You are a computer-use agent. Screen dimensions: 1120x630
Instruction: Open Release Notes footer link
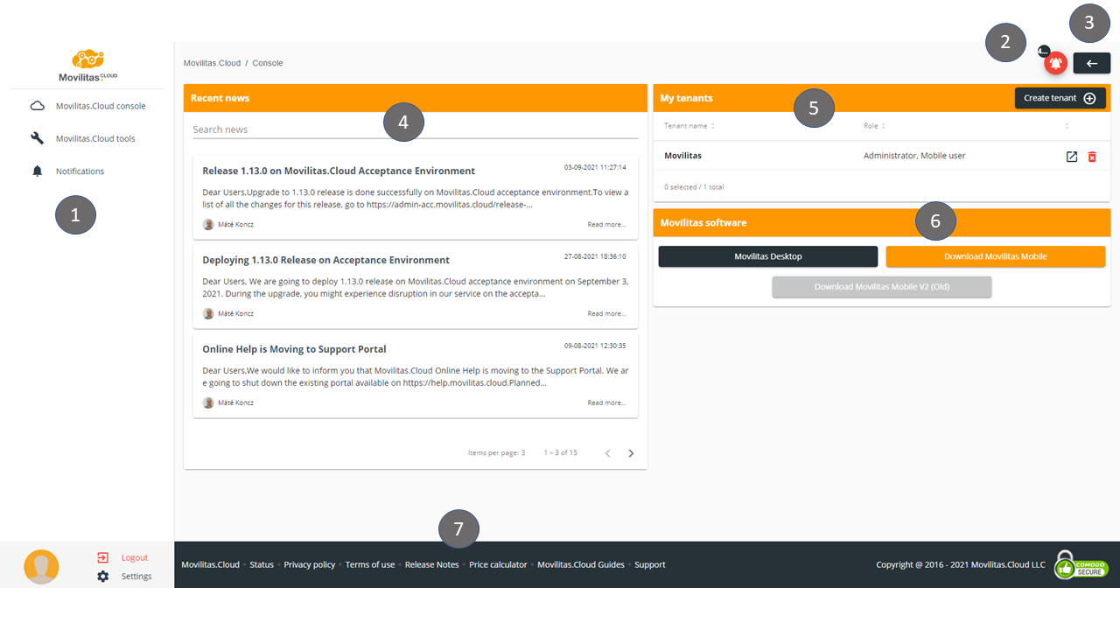(x=432, y=564)
